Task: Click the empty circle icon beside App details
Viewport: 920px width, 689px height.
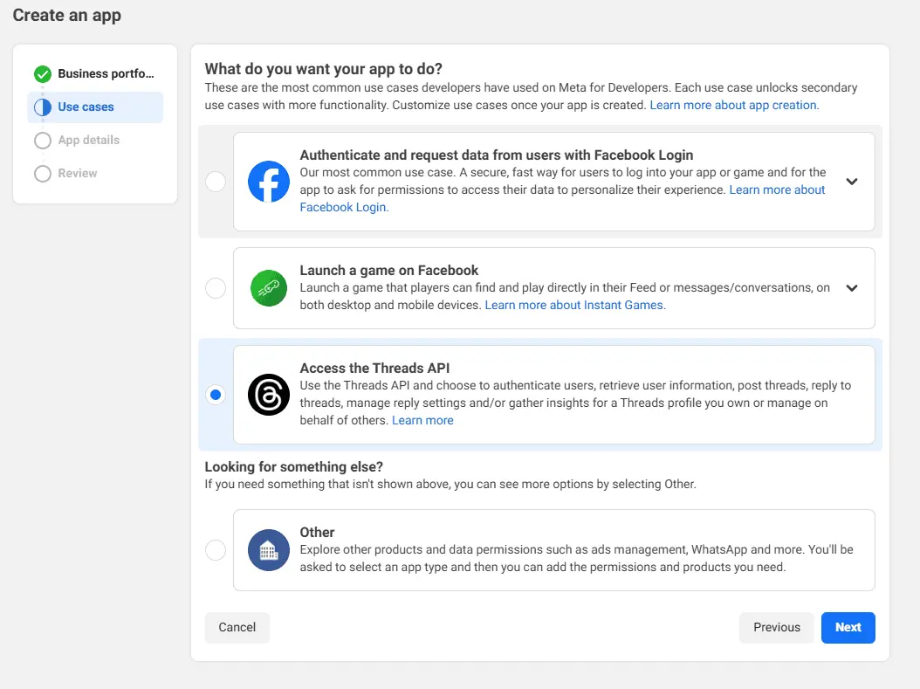Action: point(42,141)
